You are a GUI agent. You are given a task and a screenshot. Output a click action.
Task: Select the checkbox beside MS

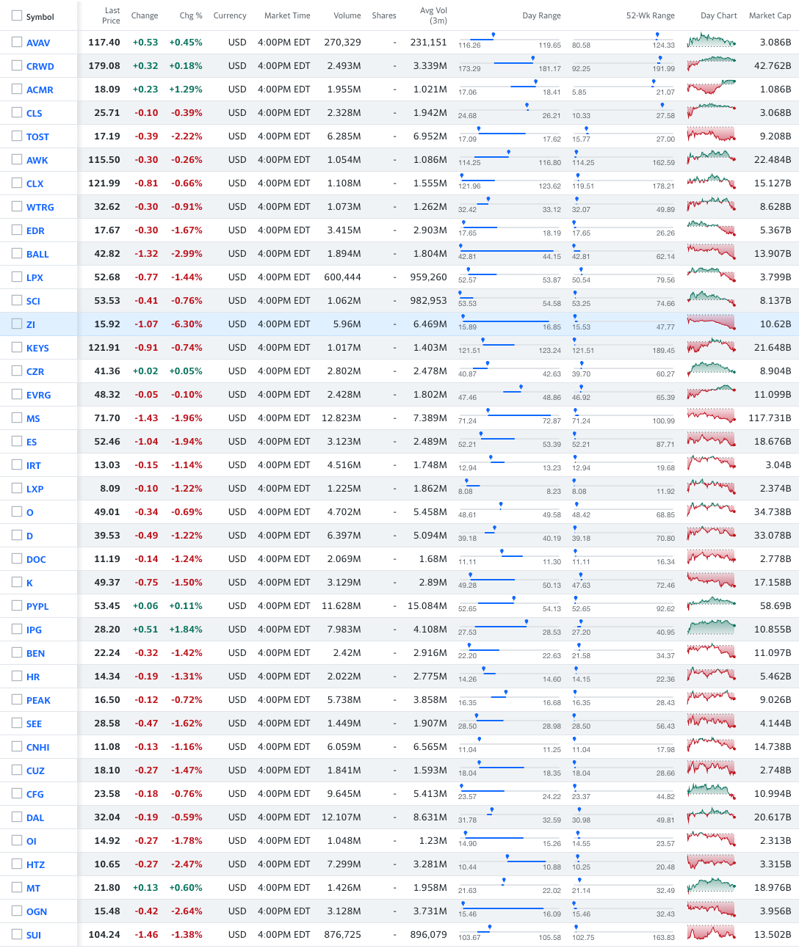pos(17,418)
